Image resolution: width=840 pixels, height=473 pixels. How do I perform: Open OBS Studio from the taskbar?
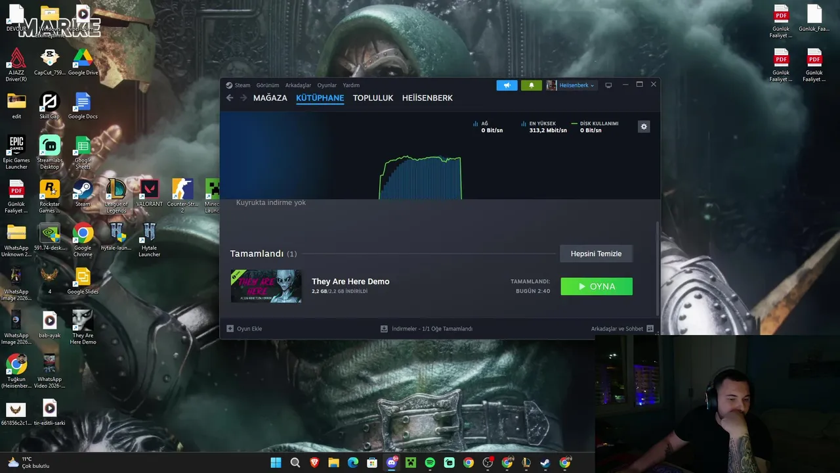click(x=488, y=462)
